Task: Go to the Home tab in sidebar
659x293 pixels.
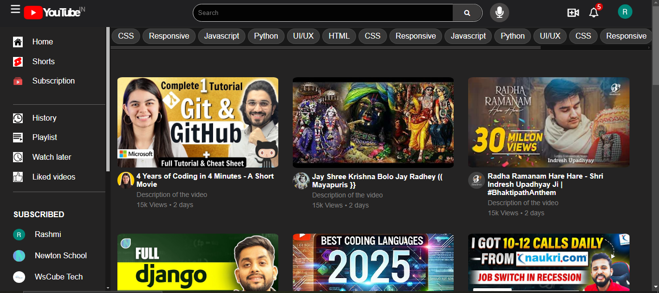Action: [43, 42]
